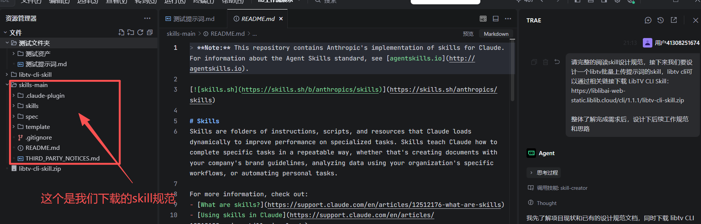
Task: Open TRAE chat history
Action: tap(661, 20)
